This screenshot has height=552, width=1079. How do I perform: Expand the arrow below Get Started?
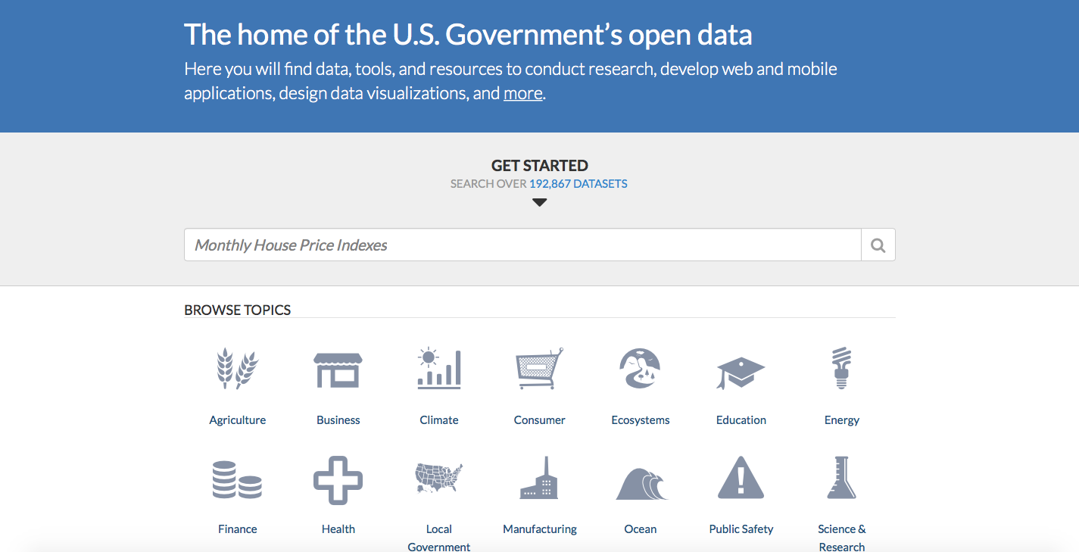click(x=539, y=201)
